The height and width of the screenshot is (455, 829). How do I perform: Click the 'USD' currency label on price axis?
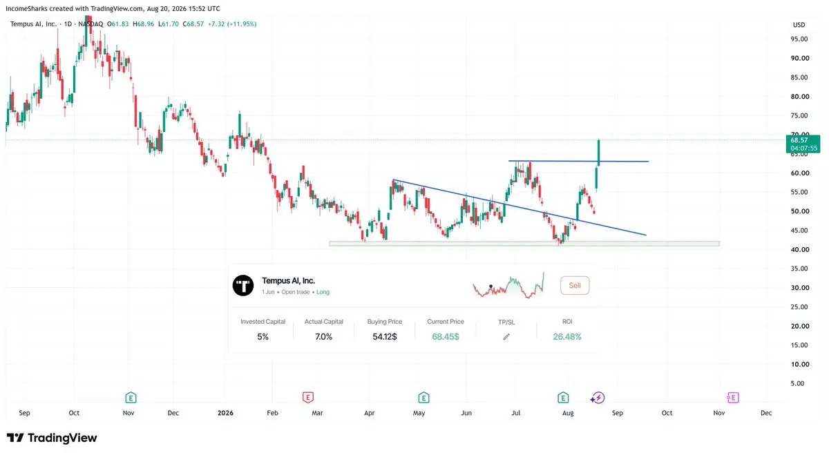799,25
